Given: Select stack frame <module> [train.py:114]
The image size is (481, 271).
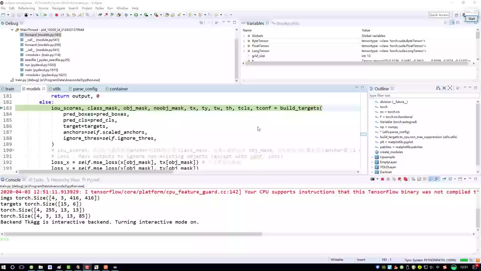Looking at the screenshot, I should (43, 55).
